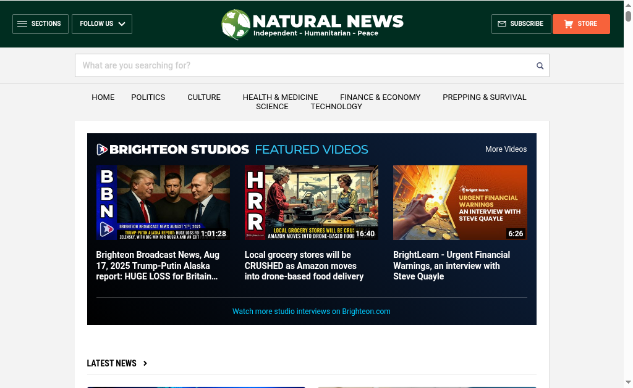Open 'Brighteon Broadcast News, Aug 17, 2025' title
Screen dimensions: 633x388
click(x=158, y=265)
